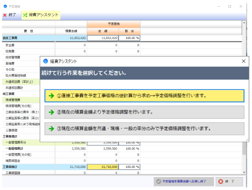Screen dimensions: 252x190
Task: Click the green arrow icon of option ①
Action: pos(51,96)
